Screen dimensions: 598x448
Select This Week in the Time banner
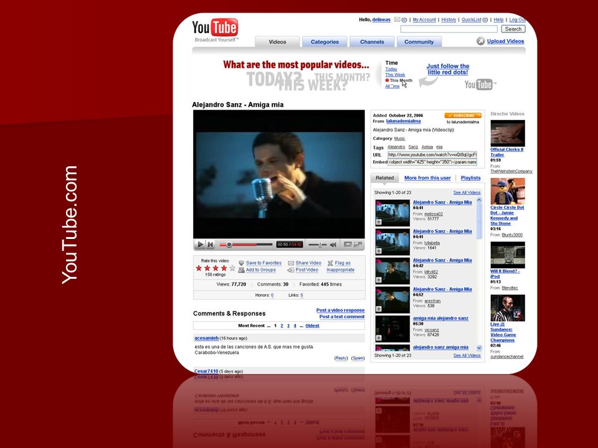pos(395,75)
